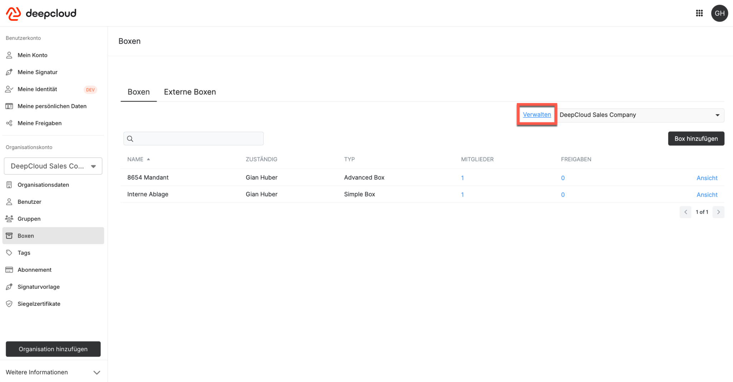Screen dimensions: 733x382
Task: Collapse the Weitere Informationen section
Action: (97, 372)
